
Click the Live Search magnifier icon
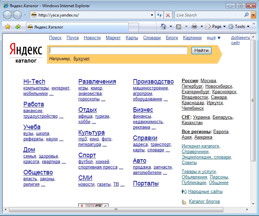(246, 15)
